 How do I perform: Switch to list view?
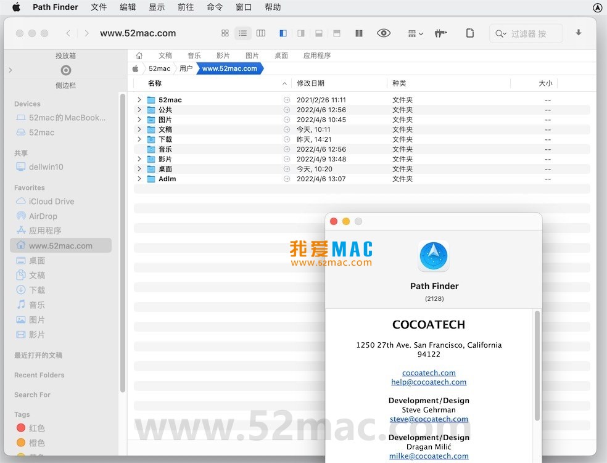coord(242,33)
